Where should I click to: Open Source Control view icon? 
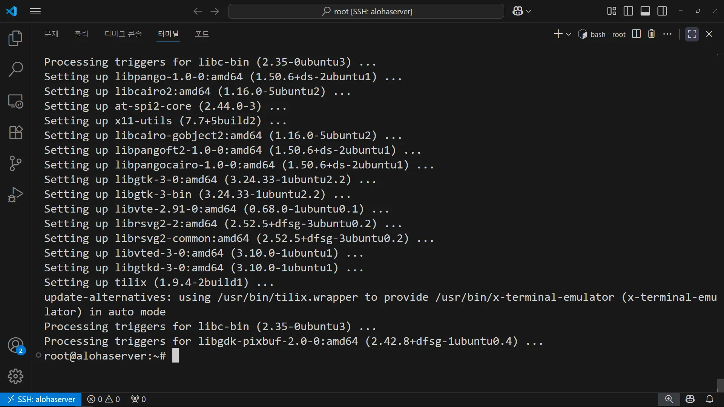coord(15,163)
